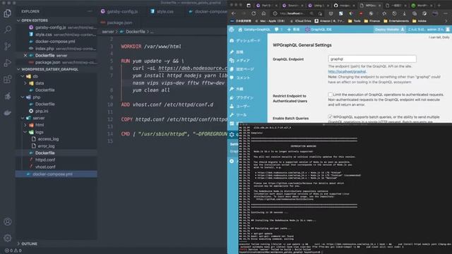452x254 pixels.
Task: Collapse the logs folder in Explorer
Action: (40, 132)
